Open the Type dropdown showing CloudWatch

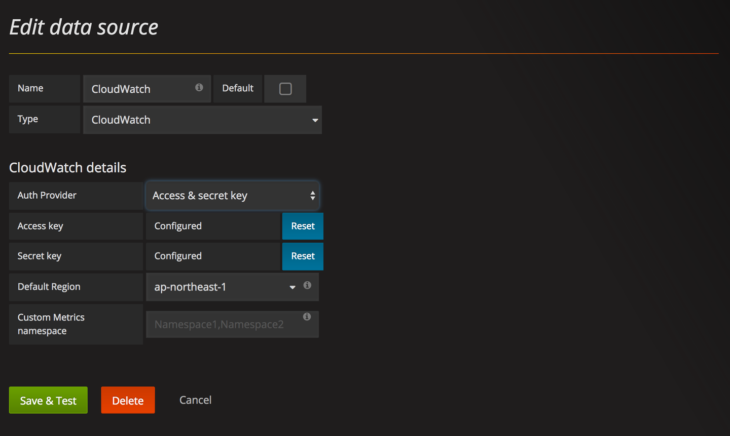(x=202, y=120)
